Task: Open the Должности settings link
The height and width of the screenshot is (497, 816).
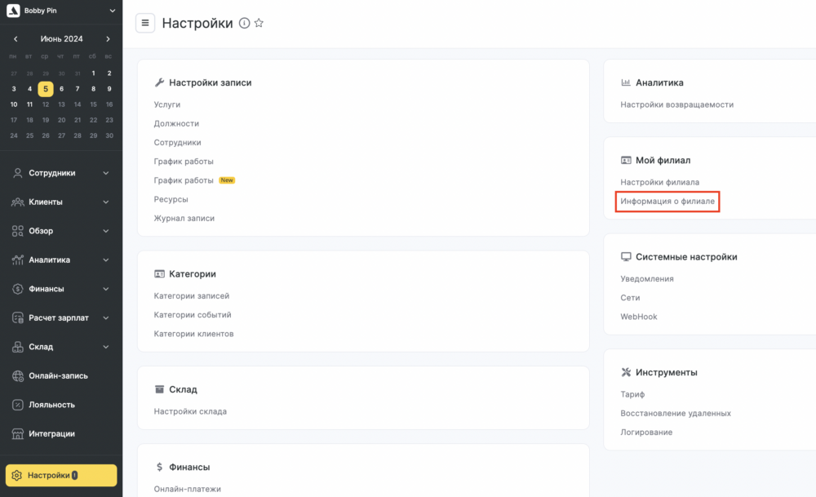Action: click(176, 123)
